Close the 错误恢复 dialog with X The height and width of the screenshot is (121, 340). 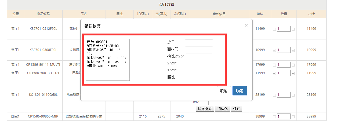pos(246,25)
